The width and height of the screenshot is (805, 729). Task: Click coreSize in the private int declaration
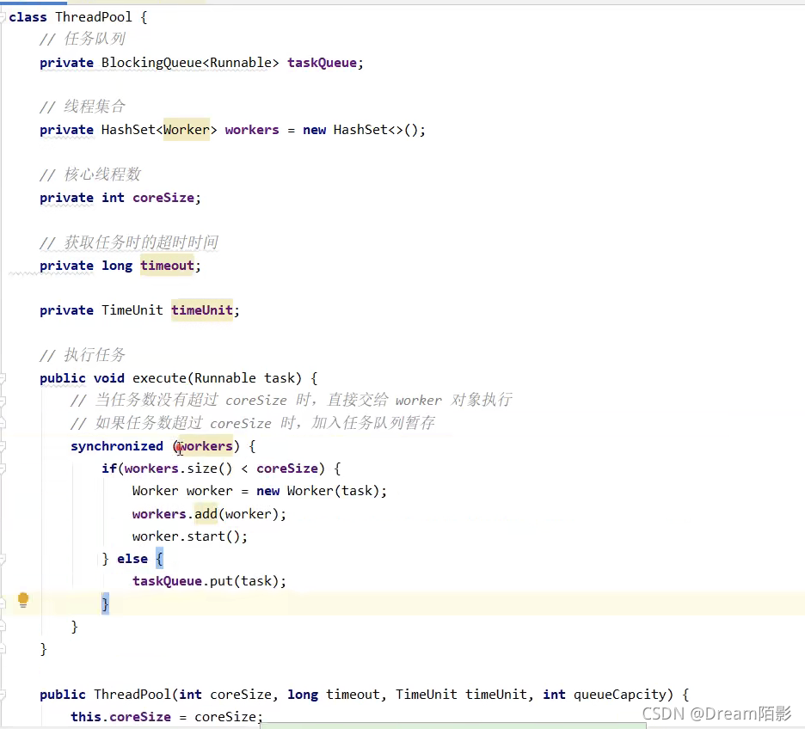(x=163, y=198)
